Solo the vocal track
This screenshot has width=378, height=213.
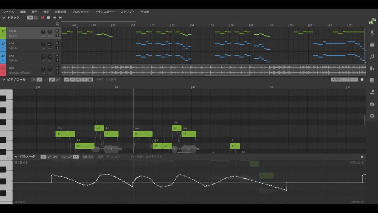57,35
